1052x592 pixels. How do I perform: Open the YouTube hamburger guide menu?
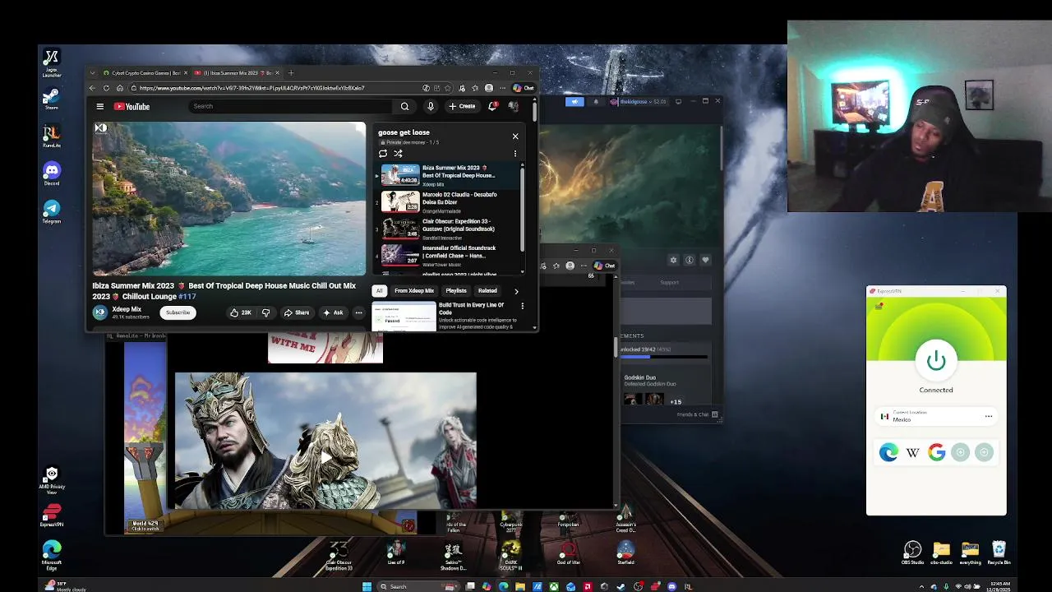(x=100, y=106)
